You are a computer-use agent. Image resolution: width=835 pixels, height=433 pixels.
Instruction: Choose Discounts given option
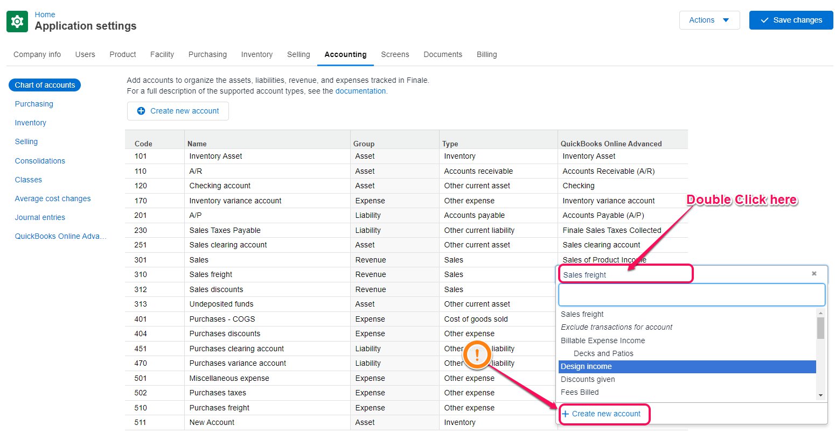point(687,379)
